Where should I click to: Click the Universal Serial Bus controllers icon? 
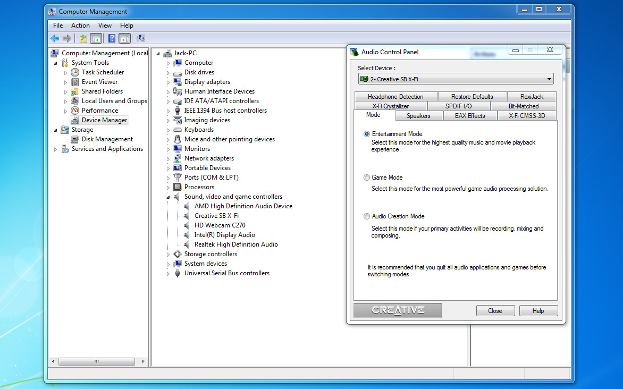click(x=178, y=273)
